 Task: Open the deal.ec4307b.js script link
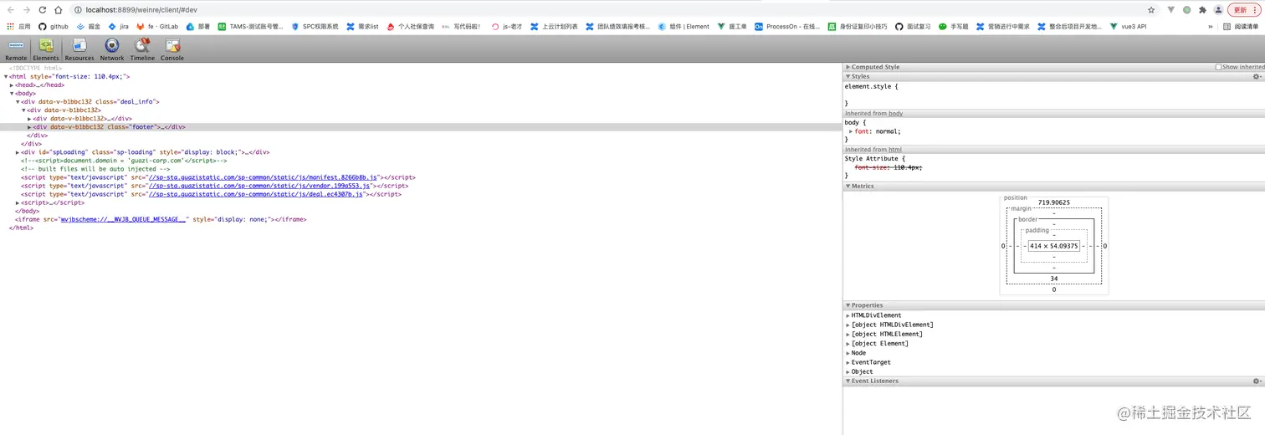(255, 194)
